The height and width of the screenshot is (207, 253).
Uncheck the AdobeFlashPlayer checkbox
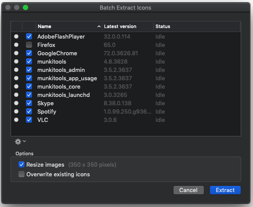pyautogui.click(x=29, y=36)
